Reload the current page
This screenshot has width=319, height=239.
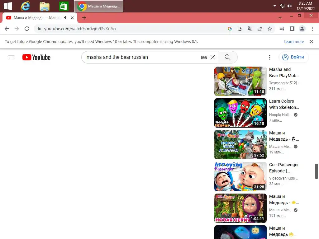[x=27, y=29]
